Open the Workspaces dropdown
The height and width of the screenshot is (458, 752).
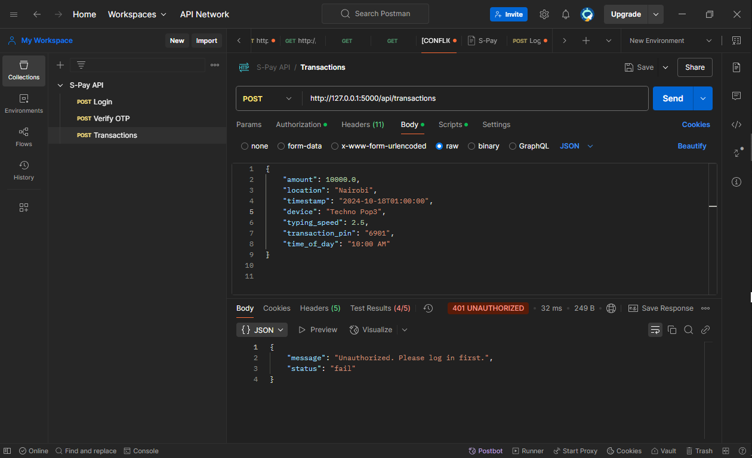[x=137, y=14]
